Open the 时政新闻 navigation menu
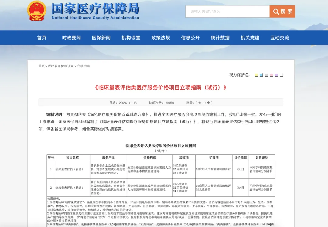 71,38
